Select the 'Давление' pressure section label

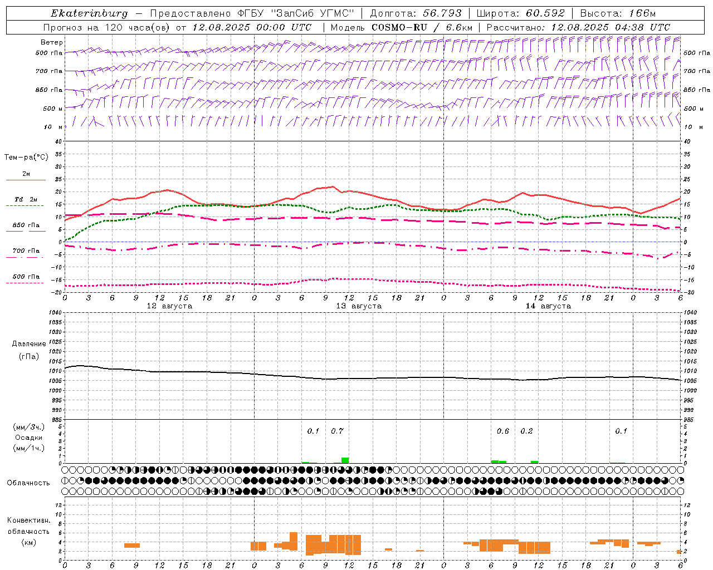tap(29, 344)
